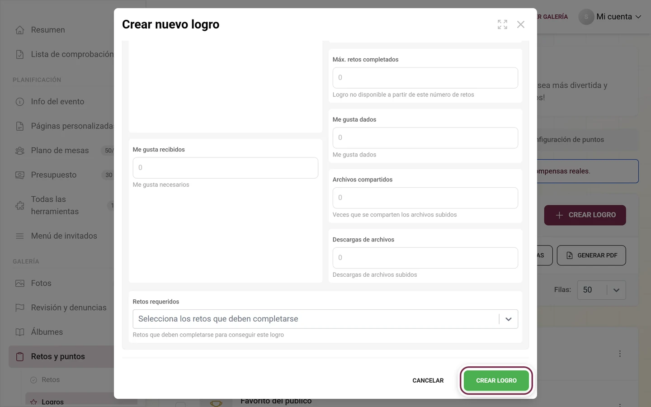Image resolution: width=651 pixels, height=407 pixels.
Task: Click the 'Retos requeridos' label
Action: (156, 302)
